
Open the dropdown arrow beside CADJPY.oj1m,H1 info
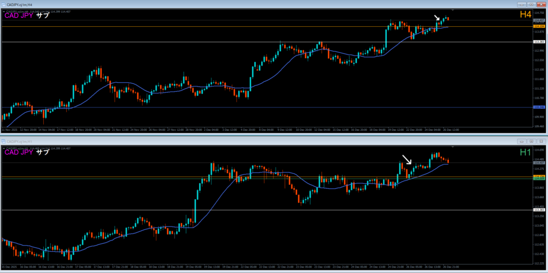pos(3,147)
